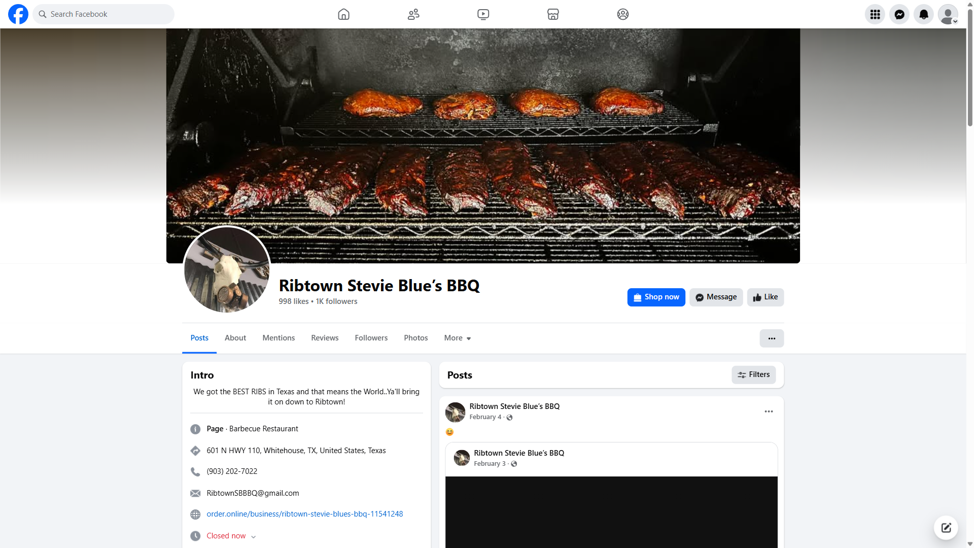Open the Video (Watch) icon
This screenshot has height=548, width=974.
coord(483,14)
